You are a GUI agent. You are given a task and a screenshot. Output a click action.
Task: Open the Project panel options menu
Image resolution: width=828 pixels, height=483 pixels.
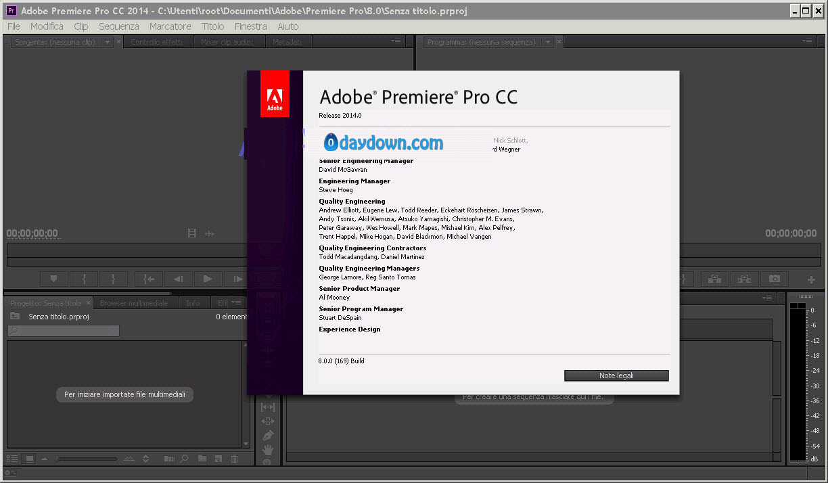(236, 302)
